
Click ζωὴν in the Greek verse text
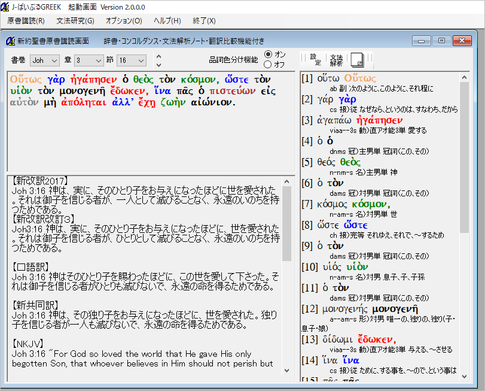coord(173,102)
